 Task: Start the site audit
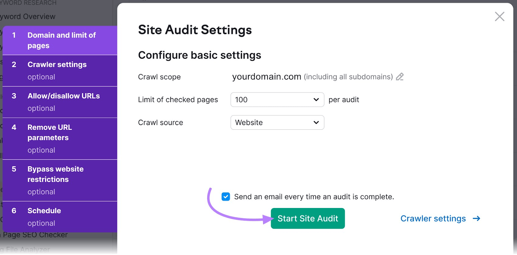click(308, 219)
